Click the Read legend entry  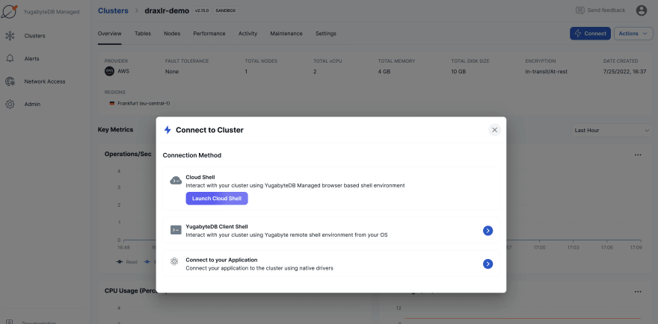[126, 262]
